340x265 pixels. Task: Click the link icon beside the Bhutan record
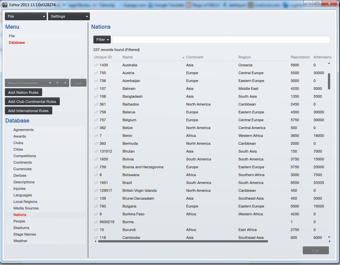(96, 151)
